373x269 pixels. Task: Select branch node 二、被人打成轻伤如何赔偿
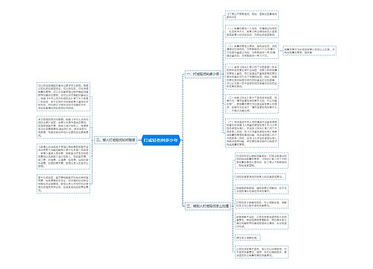(x=116, y=140)
